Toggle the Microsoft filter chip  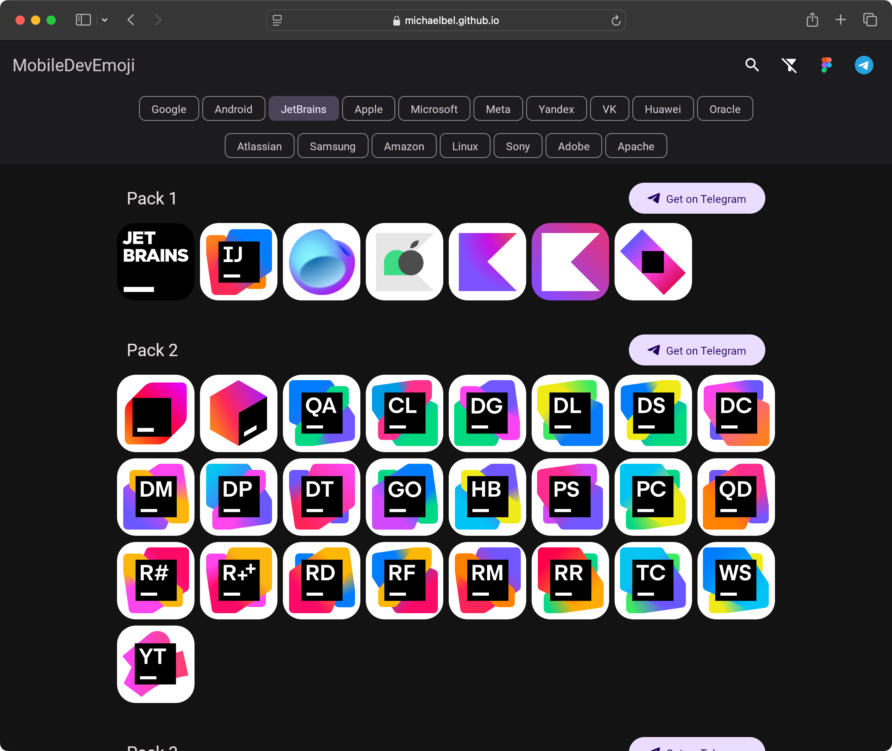coord(433,110)
